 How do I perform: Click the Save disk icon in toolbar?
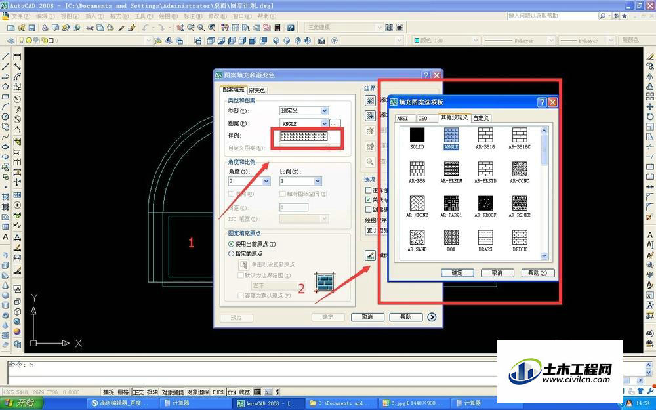coord(31,28)
